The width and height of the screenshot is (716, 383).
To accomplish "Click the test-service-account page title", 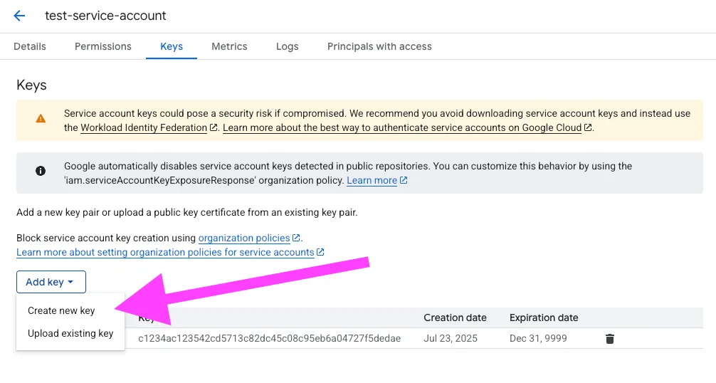I will (105, 16).
